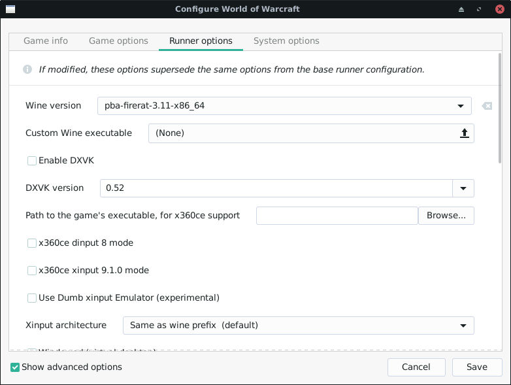Click the 'Wine version' label

pos(54,106)
